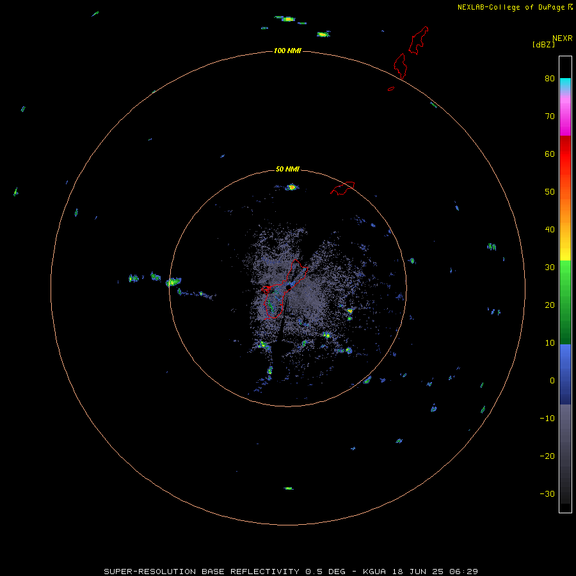Click the 40 tick label on color scale
Screen dimensions: 576x576
(x=550, y=230)
